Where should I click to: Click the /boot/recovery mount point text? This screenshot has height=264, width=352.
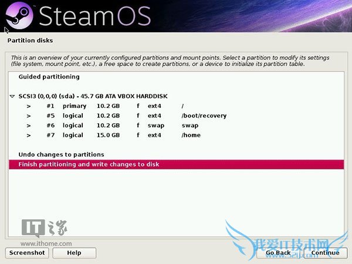[x=204, y=116]
